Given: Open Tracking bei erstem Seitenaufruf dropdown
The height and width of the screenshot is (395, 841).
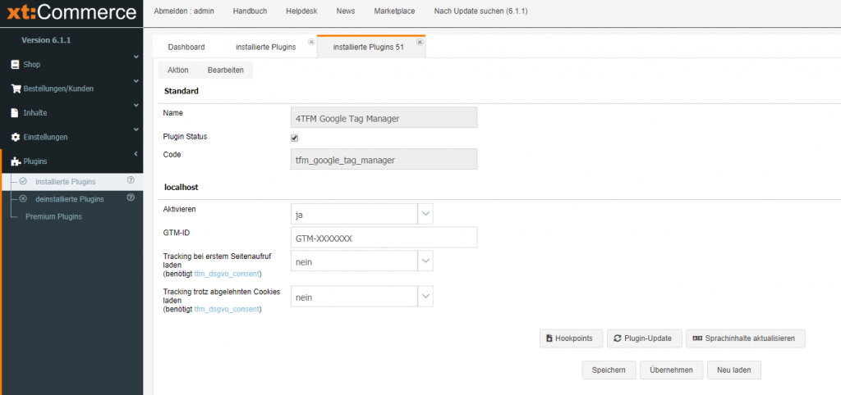Looking at the screenshot, I should (425, 261).
